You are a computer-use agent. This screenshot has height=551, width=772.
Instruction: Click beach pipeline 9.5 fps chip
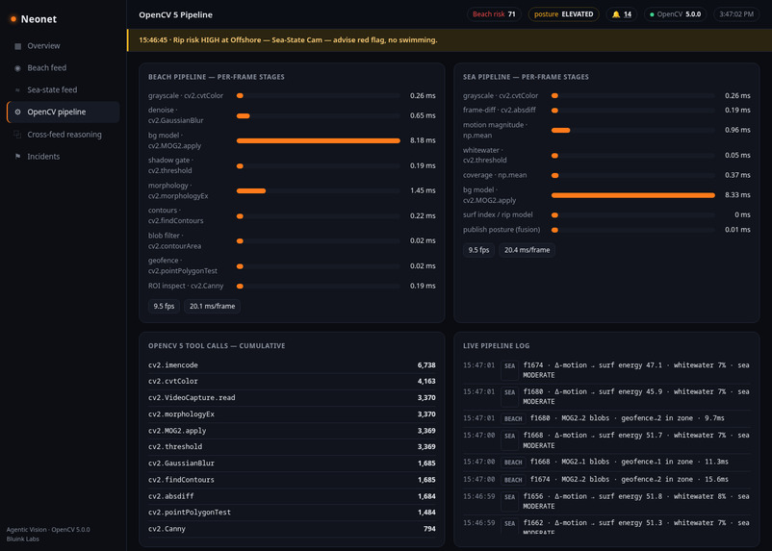[x=164, y=306]
